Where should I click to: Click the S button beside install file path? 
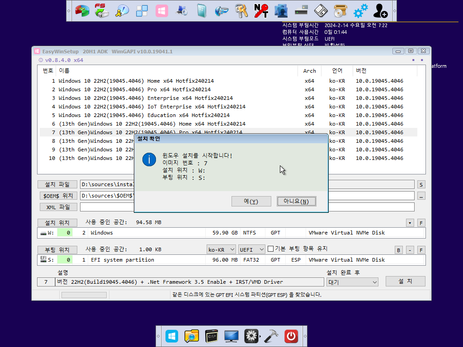pyautogui.click(x=421, y=185)
